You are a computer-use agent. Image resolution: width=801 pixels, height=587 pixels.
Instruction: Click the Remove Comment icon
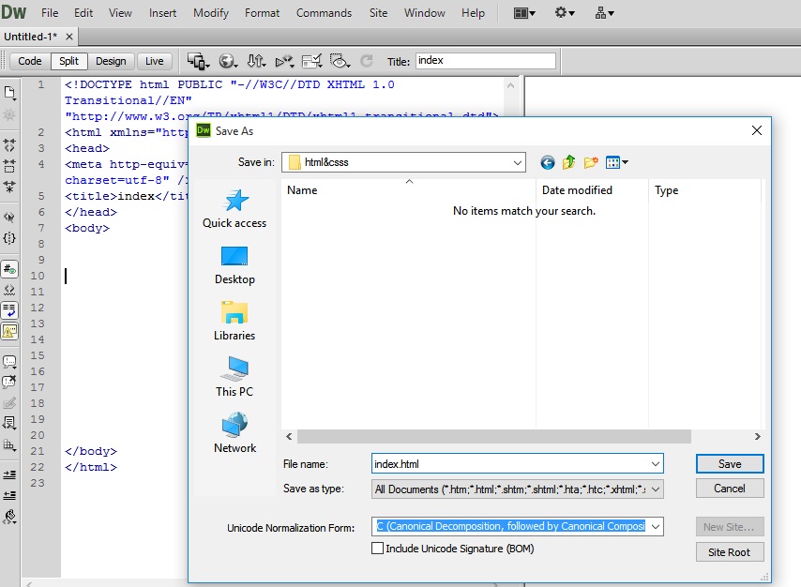(9, 383)
